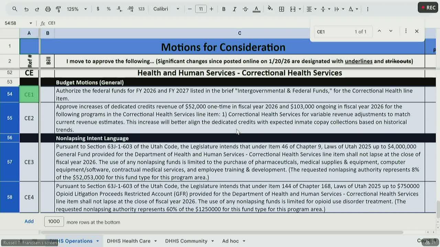
Task: Select column B header
Action: pos(47,33)
